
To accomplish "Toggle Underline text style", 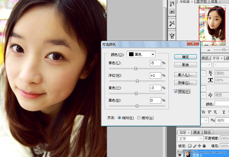I will click(224, 112).
